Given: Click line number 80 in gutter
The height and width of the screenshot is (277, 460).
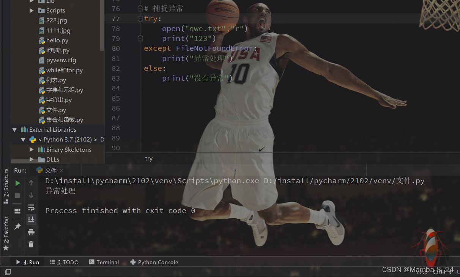Looking at the screenshot, I should point(116,48).
